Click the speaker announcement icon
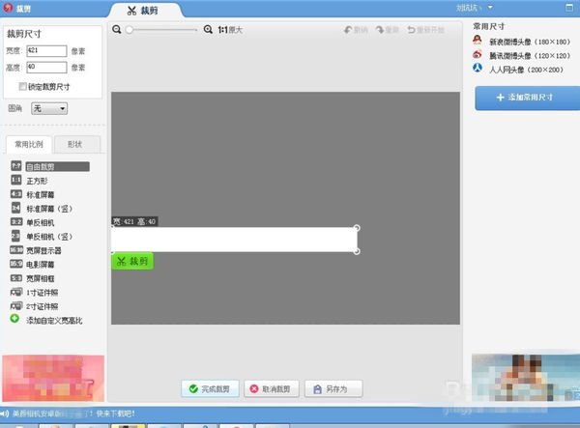580x428 pixels. click(x=5, y=414)
